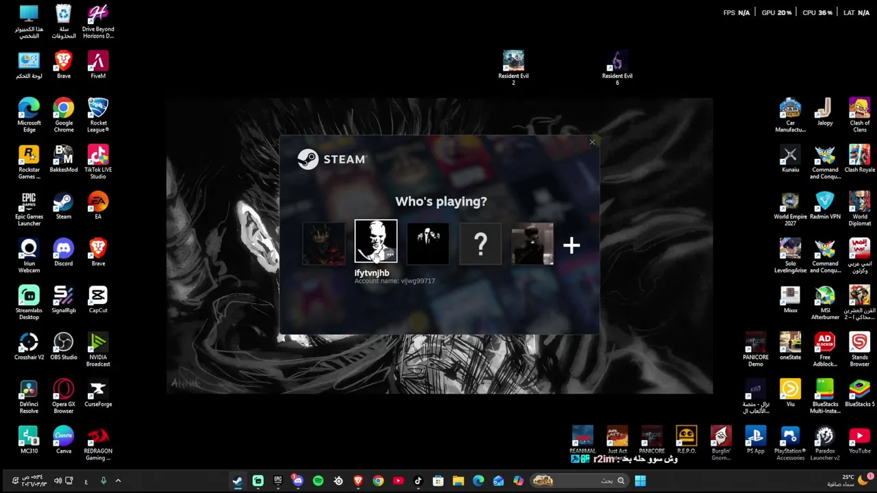Open Rocket League desktop shortcut
The image size is (877, 493).
[x=98, y=114]
